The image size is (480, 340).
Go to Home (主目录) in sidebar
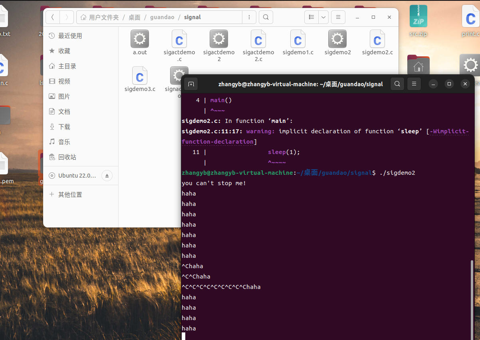(81, 66)
